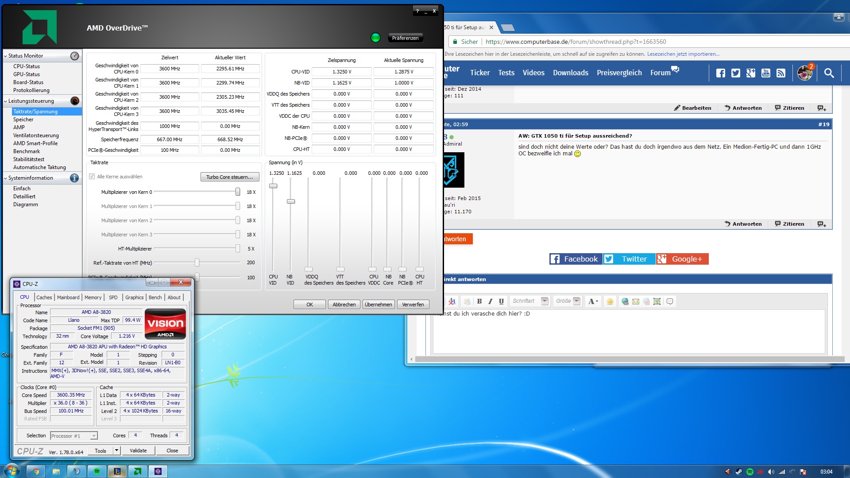The image size is (850, 478).
Task: Click the CPU VID voltage slider handle
Action: click(x=274, y=186)
